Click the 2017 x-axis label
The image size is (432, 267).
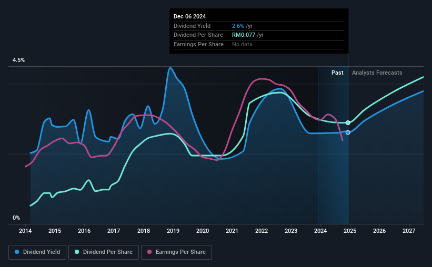pyautogui.click(x=114, y=231)
